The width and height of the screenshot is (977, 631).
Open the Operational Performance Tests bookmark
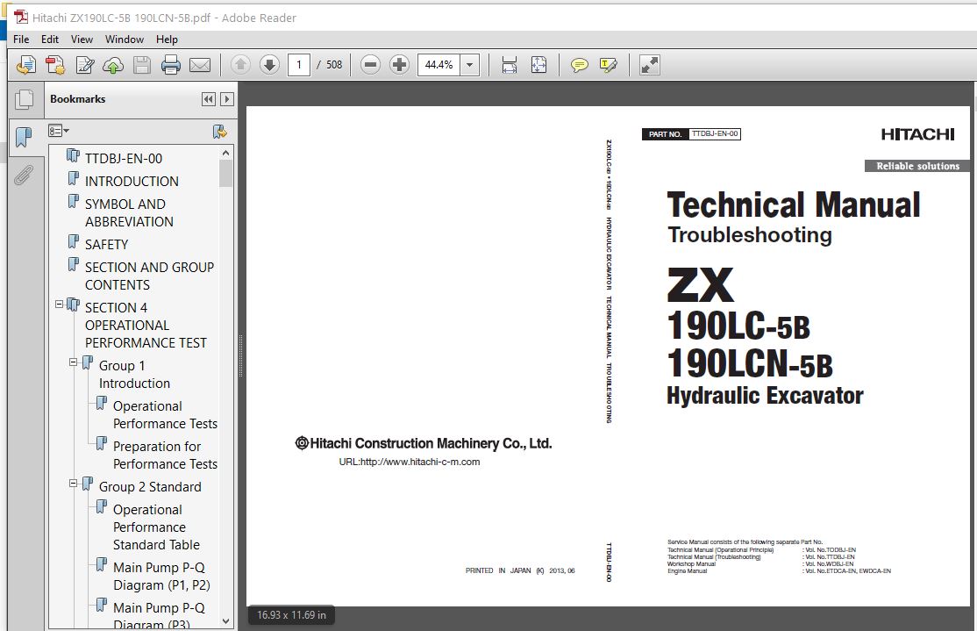[x=165, y=414]
